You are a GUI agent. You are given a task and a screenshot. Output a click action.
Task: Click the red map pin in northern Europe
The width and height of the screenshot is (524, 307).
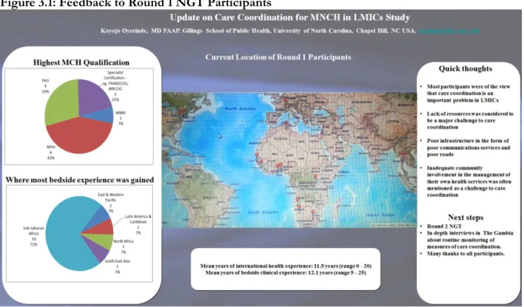click(x=285, y=100)
